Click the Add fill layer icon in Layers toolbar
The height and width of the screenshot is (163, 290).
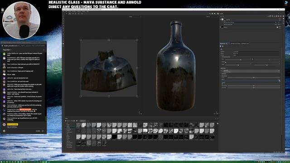[275, 16]
